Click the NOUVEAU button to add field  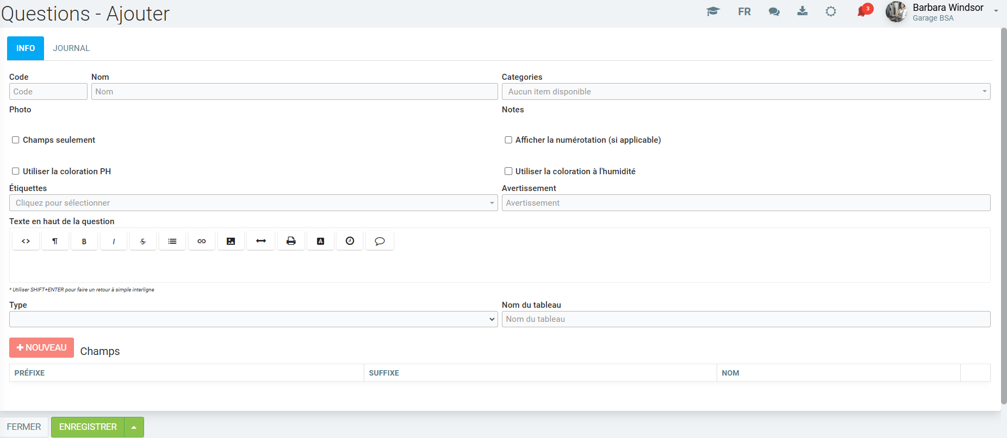pos(41,348)
